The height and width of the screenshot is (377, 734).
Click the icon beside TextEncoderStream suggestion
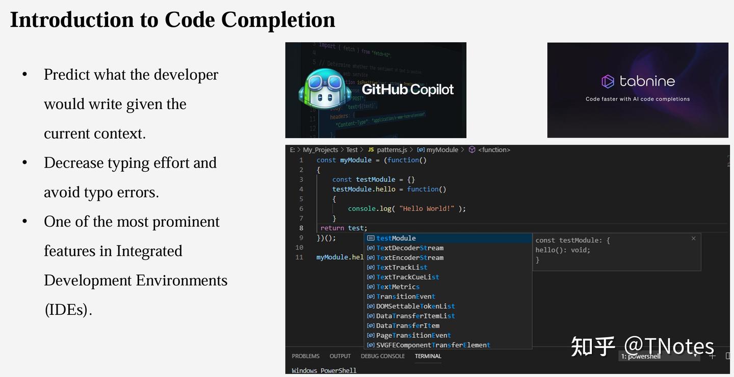[371, 258]
